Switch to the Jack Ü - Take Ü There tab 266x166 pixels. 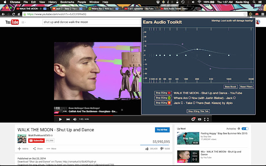coord(67,9)
